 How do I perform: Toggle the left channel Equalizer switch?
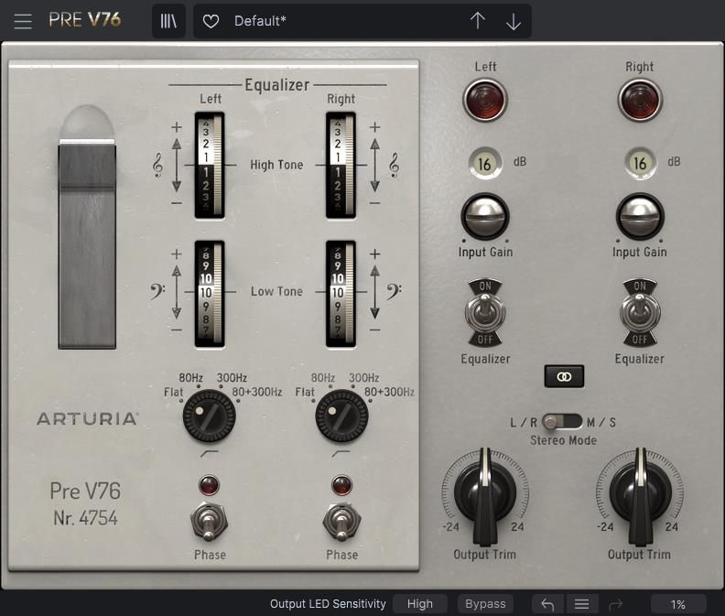pyautogui.click(x=485, y=312)
